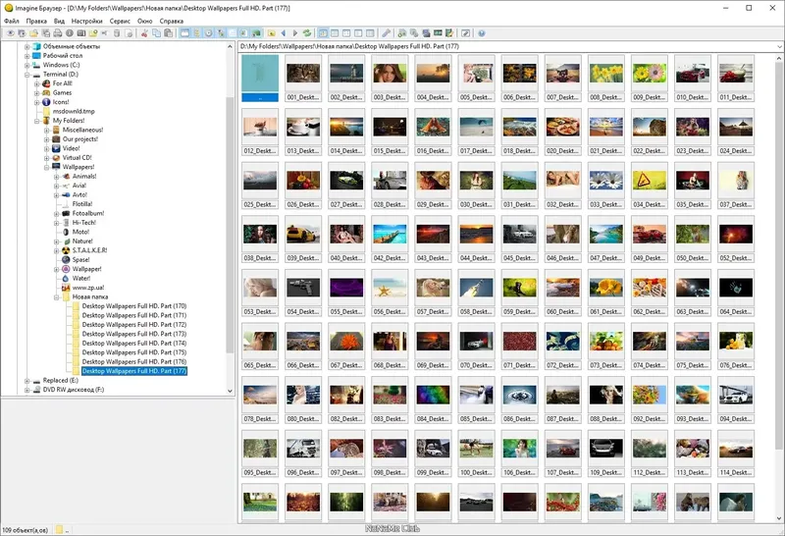Toggle the highlighted thumbnails view mode button

[324, 33]
